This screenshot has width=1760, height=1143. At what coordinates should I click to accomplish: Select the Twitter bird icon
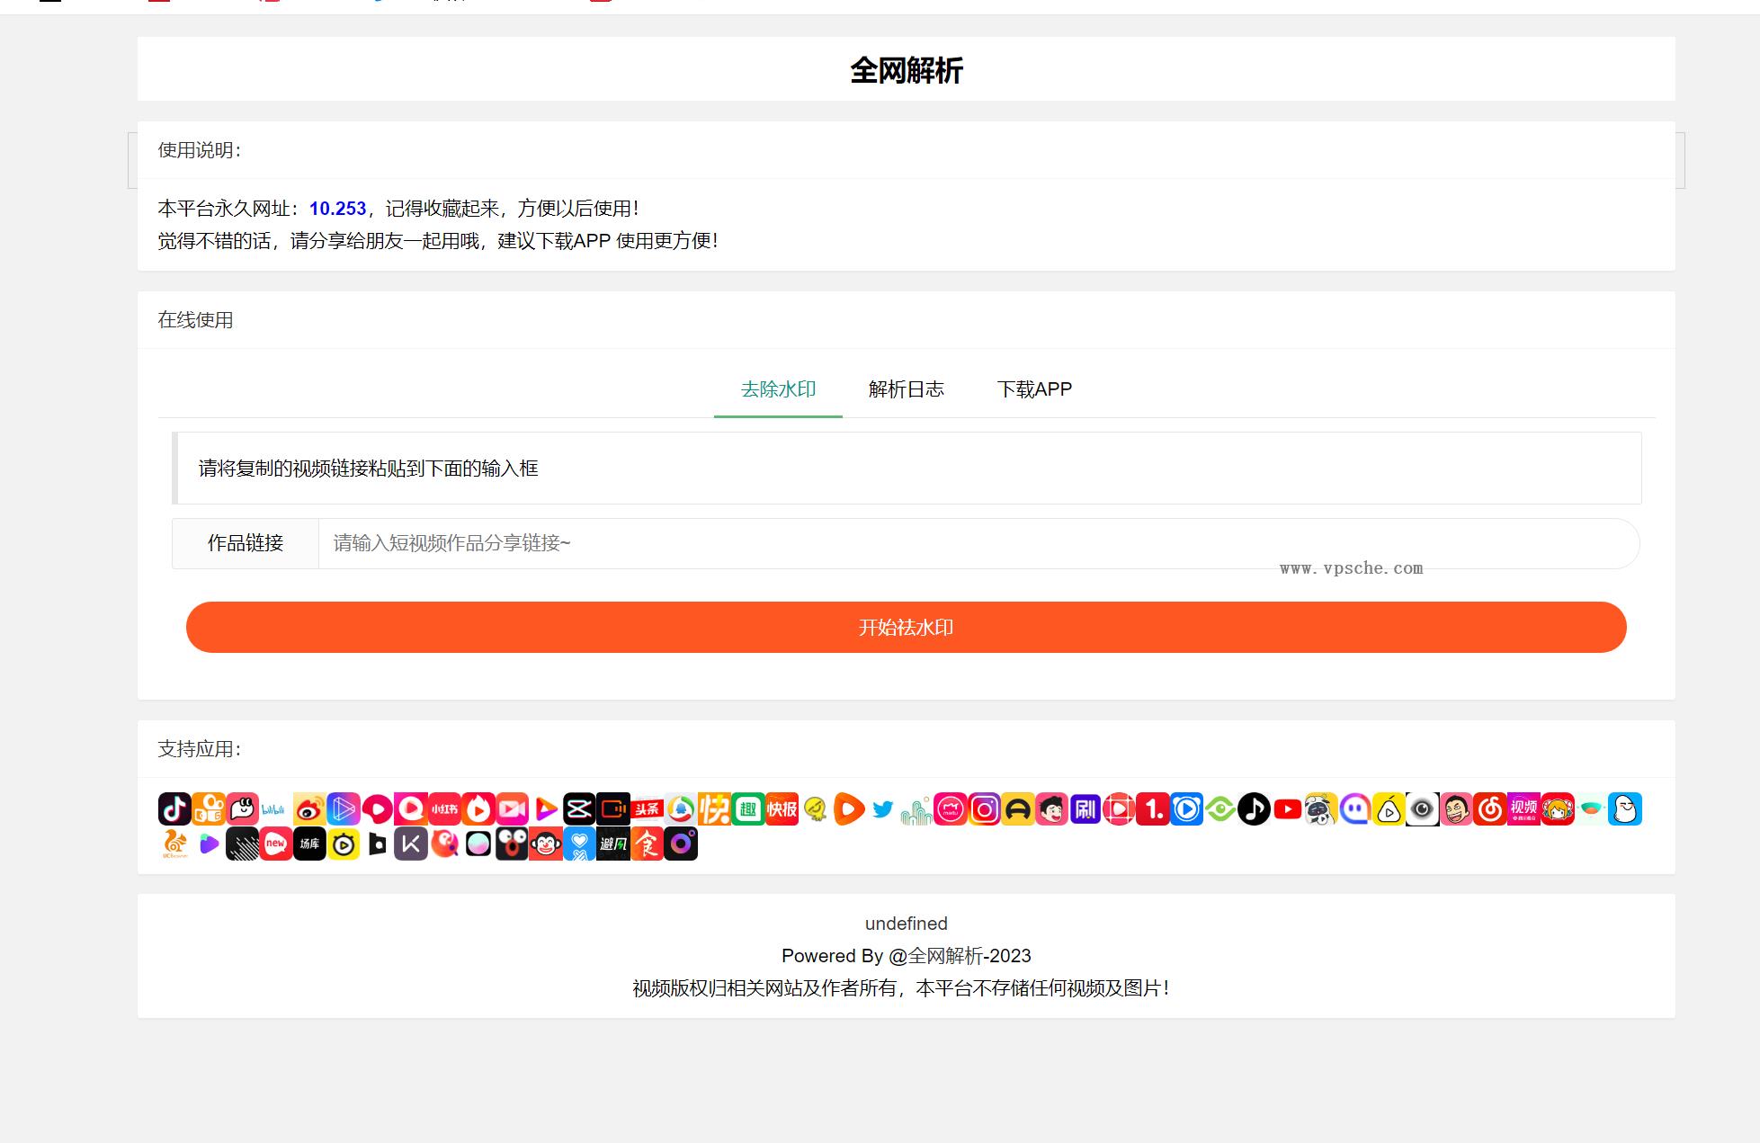[883, 808]
